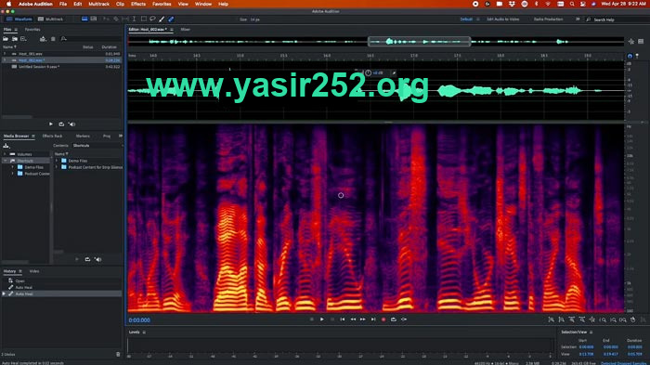Toggle the spectral pitch display button
650x365 pixels.
(x=94, y=20)
